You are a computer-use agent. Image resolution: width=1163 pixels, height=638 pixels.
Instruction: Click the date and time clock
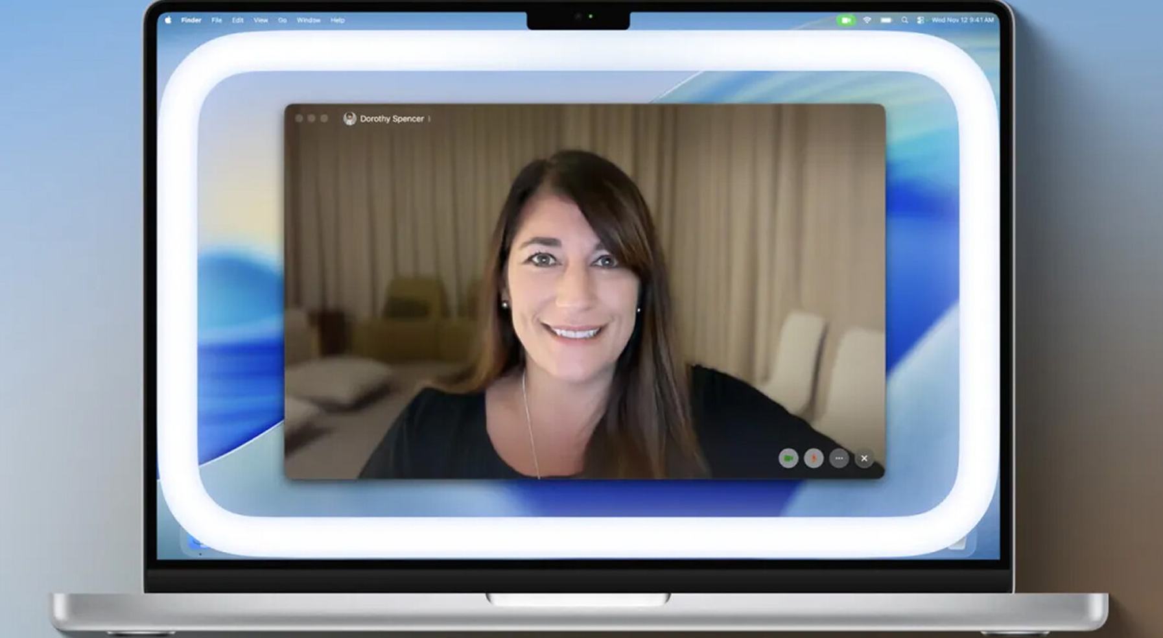(962, 20)
